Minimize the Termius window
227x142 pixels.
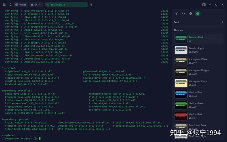(210, 5)
